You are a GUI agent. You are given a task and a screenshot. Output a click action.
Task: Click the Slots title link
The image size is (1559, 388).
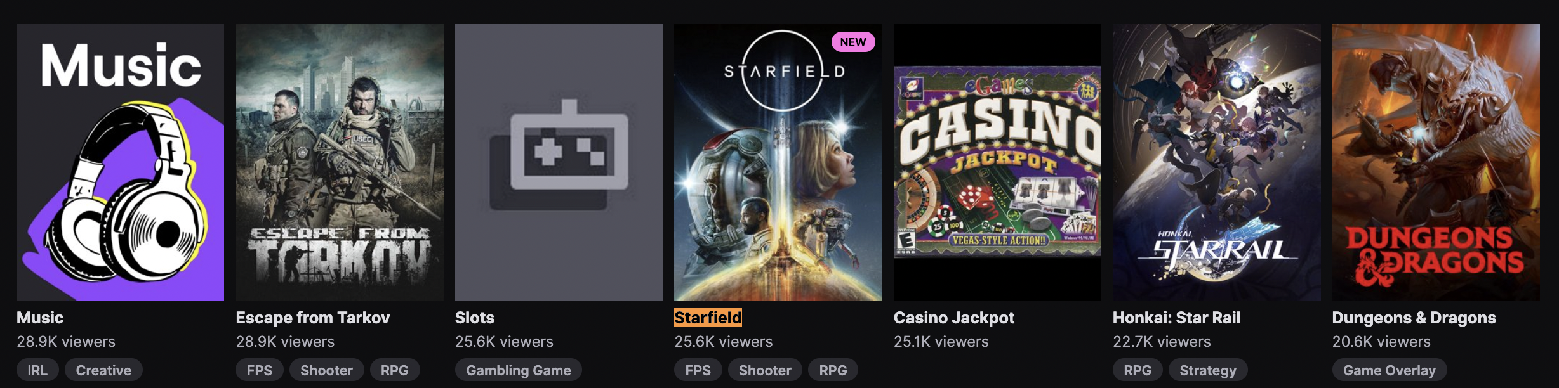tap(475, 318)
